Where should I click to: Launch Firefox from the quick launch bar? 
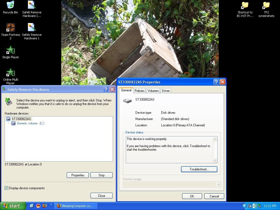pos(45,206)
